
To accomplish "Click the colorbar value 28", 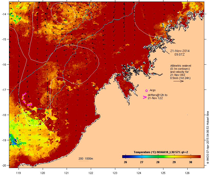I will click(158, 162).
